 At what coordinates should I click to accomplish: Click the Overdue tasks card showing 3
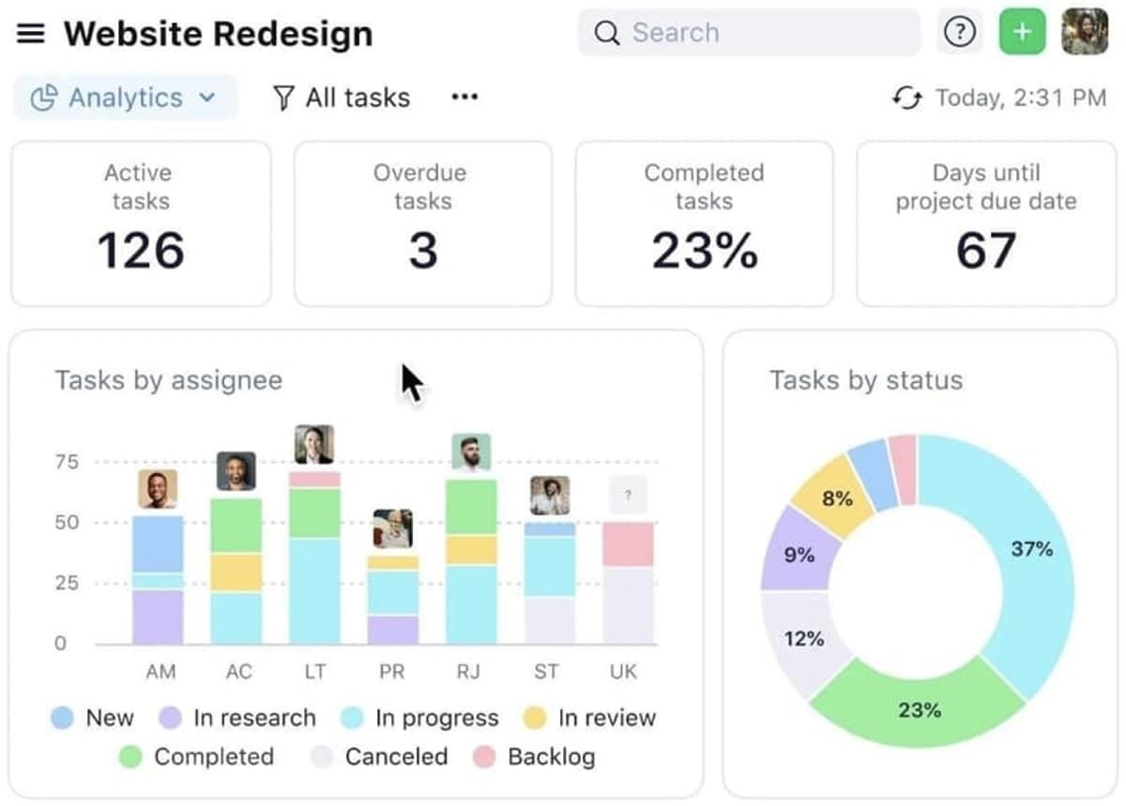[421, 222]
